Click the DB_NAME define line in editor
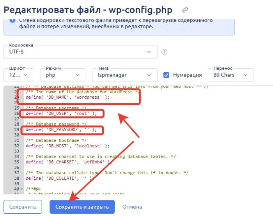 (x=67, y=97)
